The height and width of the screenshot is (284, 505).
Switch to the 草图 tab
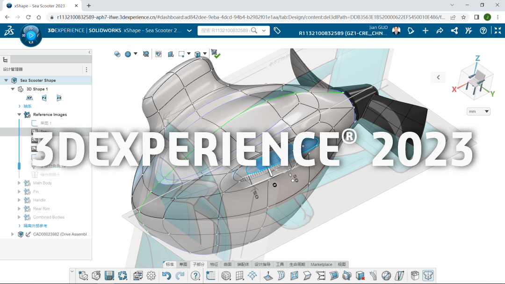click(183, 264)
